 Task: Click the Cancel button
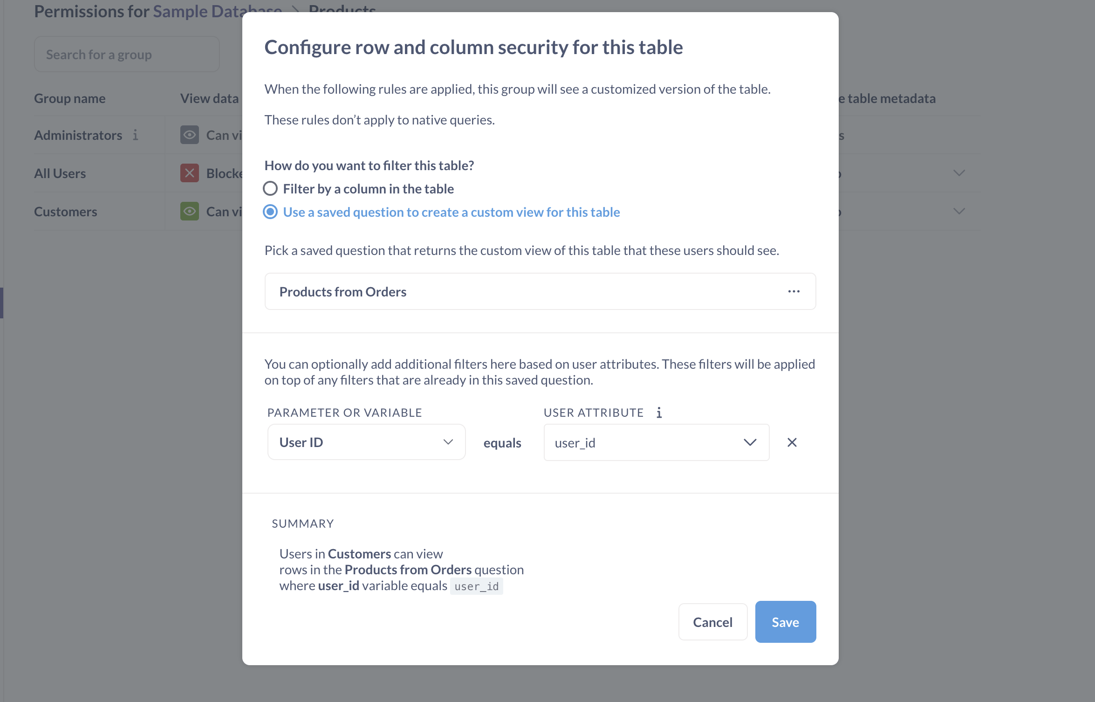coord(712,621)
